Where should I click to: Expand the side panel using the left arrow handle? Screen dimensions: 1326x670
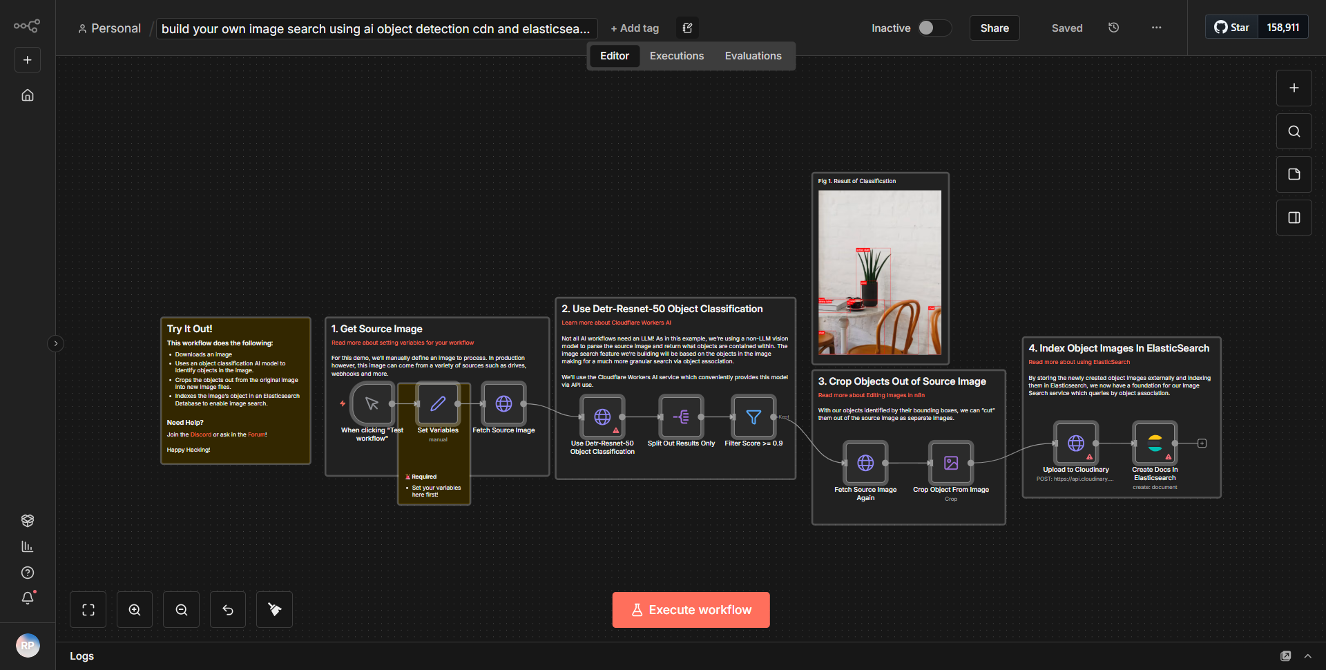tap(55, 343)
